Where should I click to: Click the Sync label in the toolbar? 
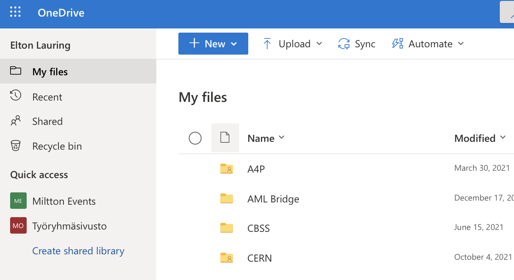pos(365,44)
